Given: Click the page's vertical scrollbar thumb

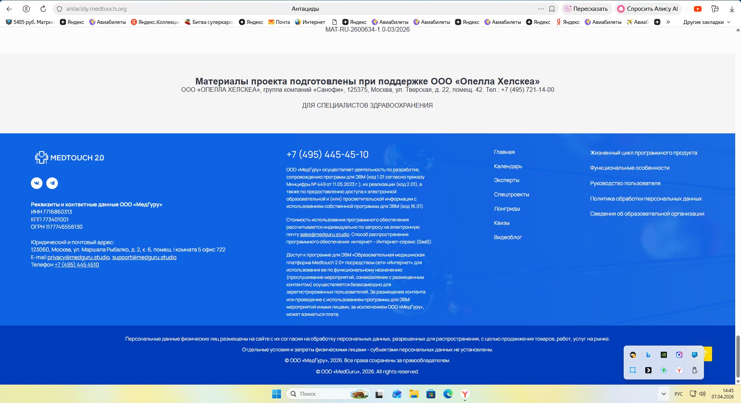Looking at the screenshot, I should click(738, 356).
